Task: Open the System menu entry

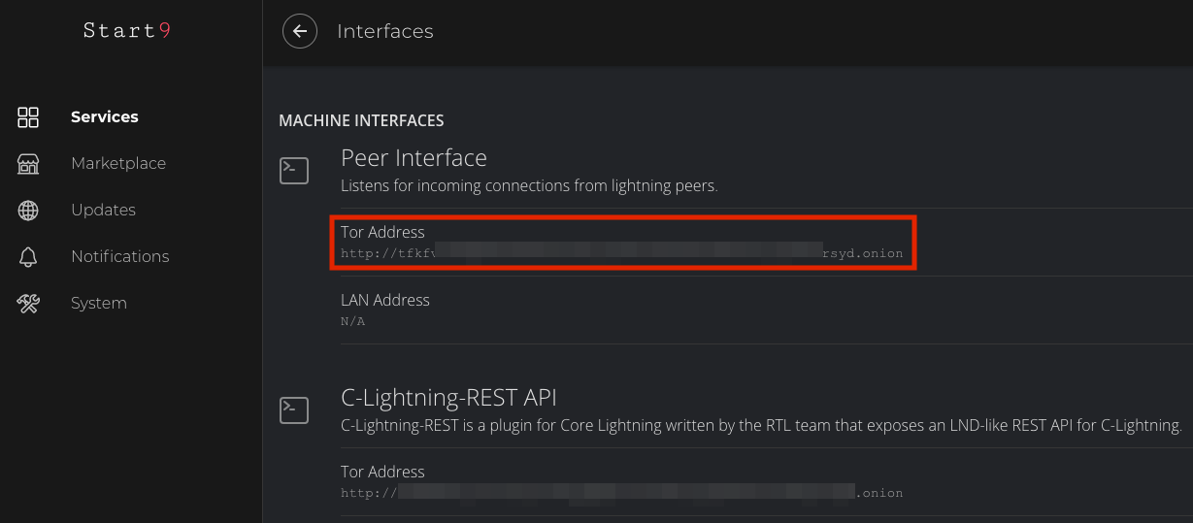Action: pyautogui.click(x=99, y=304)
